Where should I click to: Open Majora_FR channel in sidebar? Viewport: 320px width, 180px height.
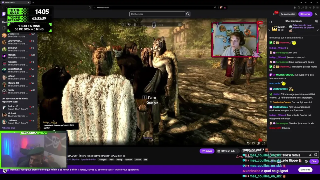pos(19,84)
